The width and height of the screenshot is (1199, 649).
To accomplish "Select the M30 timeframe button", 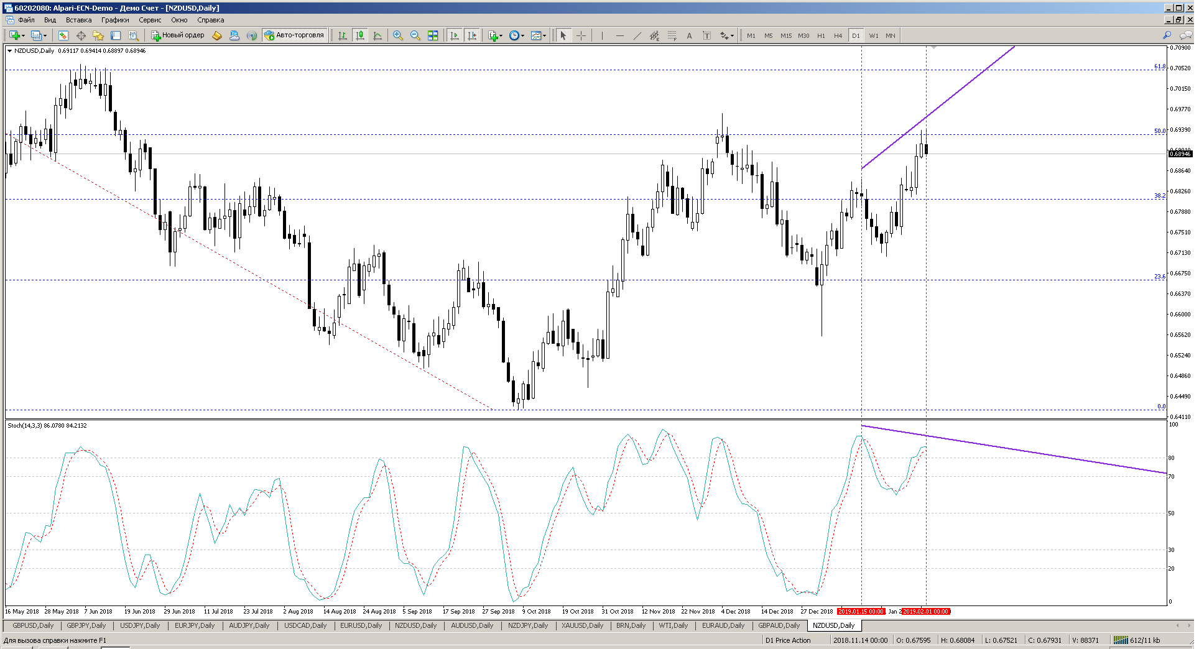I will click(803, 35).
